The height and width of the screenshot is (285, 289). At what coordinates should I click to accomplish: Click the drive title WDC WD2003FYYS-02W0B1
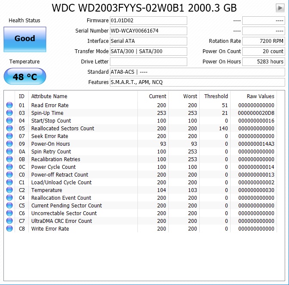click(118, 8)
